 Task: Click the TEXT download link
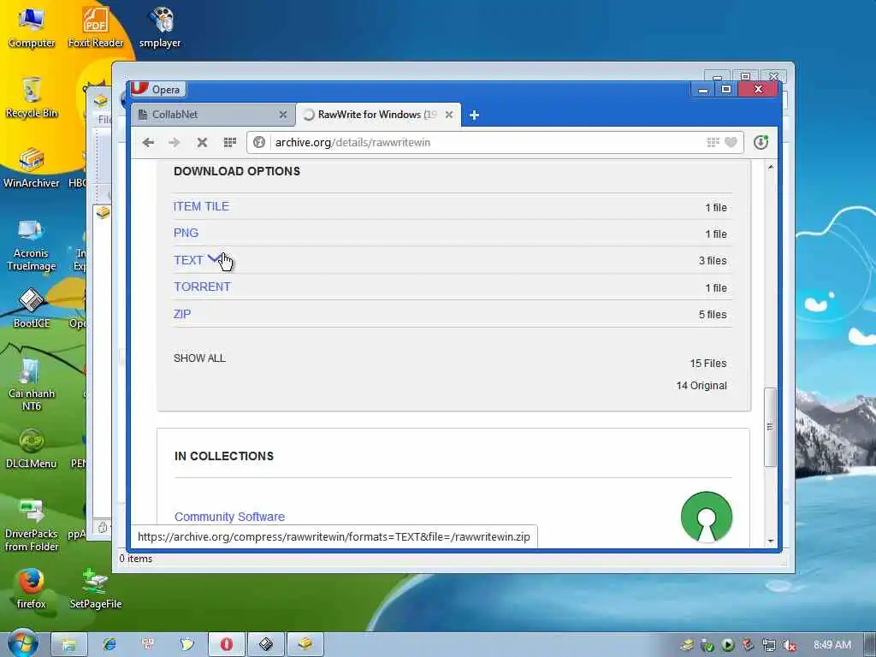pos(188,260)
